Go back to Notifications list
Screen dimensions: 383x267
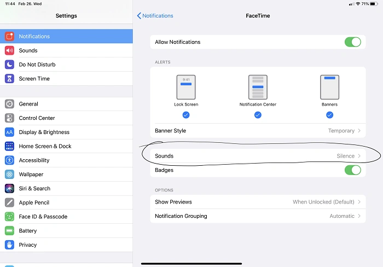155,16
